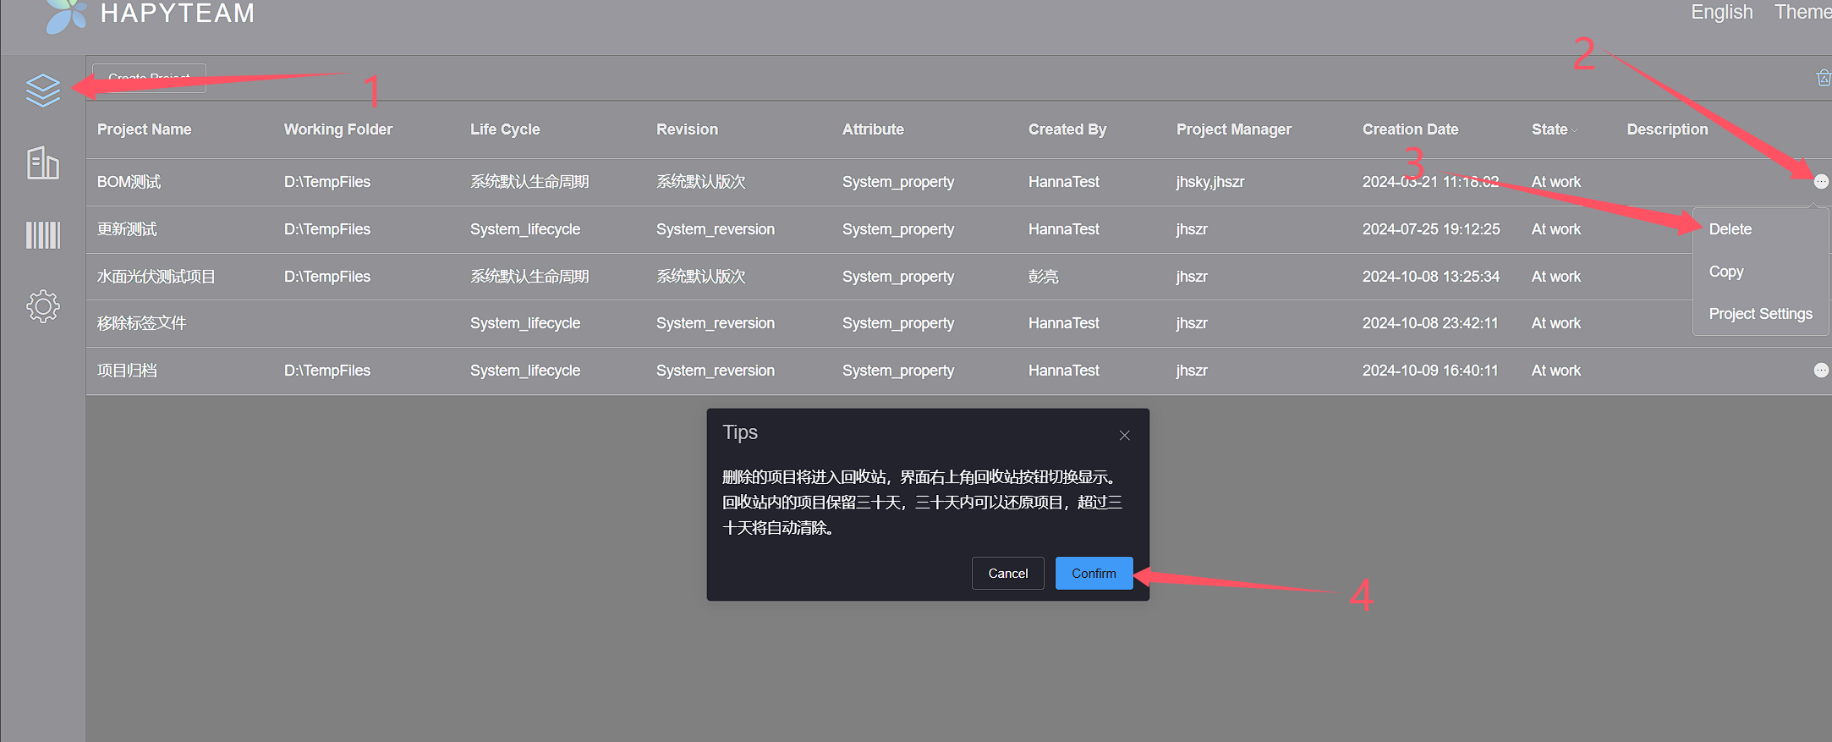Choose Copy from the context menu
This screenshot has height=742, width=1832.
(1726, 272)
